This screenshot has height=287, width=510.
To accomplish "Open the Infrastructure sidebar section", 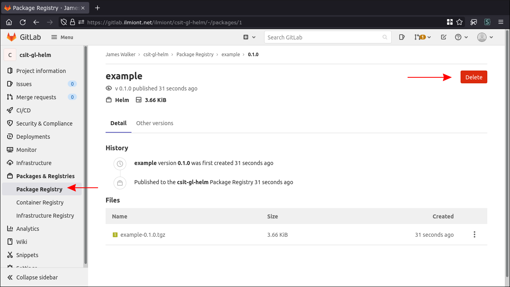I will (x=34, y=163).
